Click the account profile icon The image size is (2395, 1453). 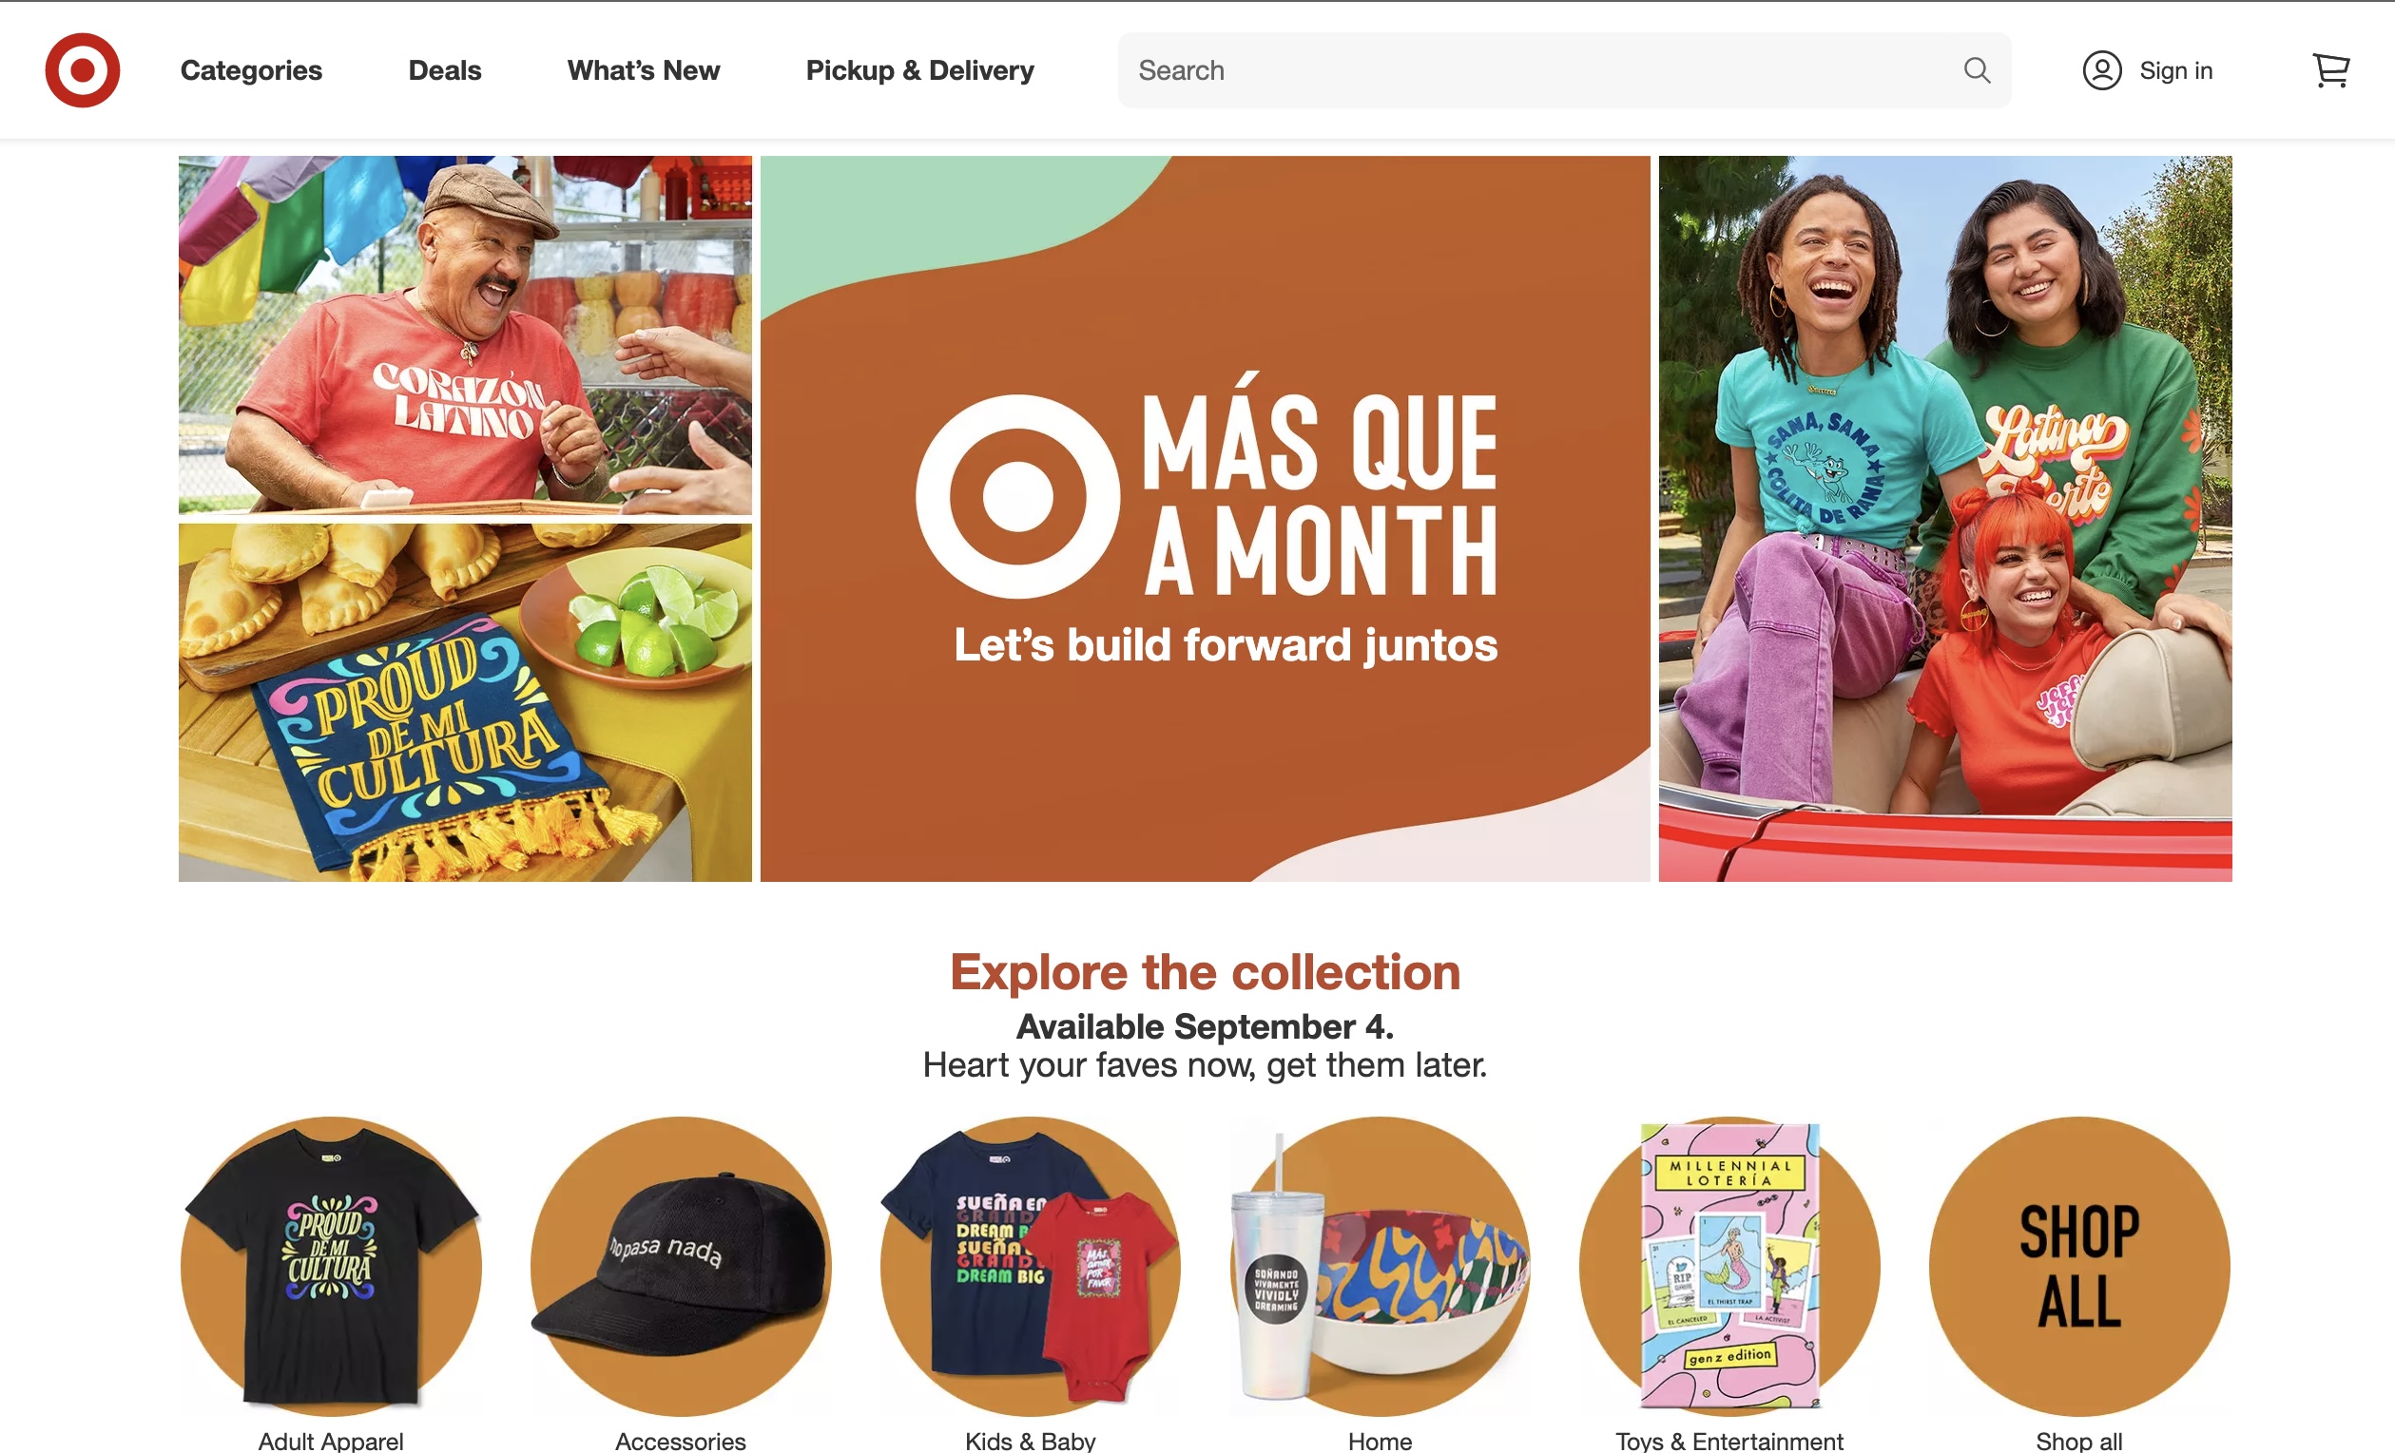tap(2101, 70)
